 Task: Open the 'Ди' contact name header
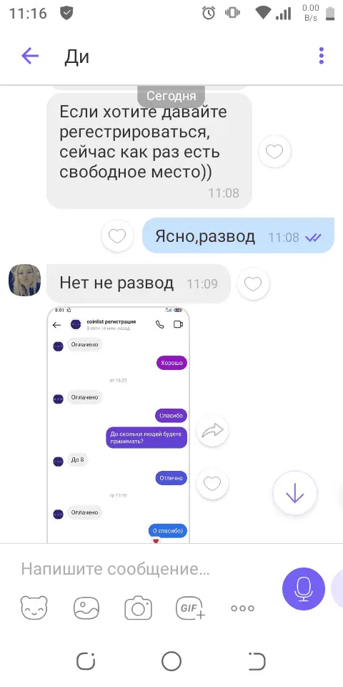click(77, 57)
